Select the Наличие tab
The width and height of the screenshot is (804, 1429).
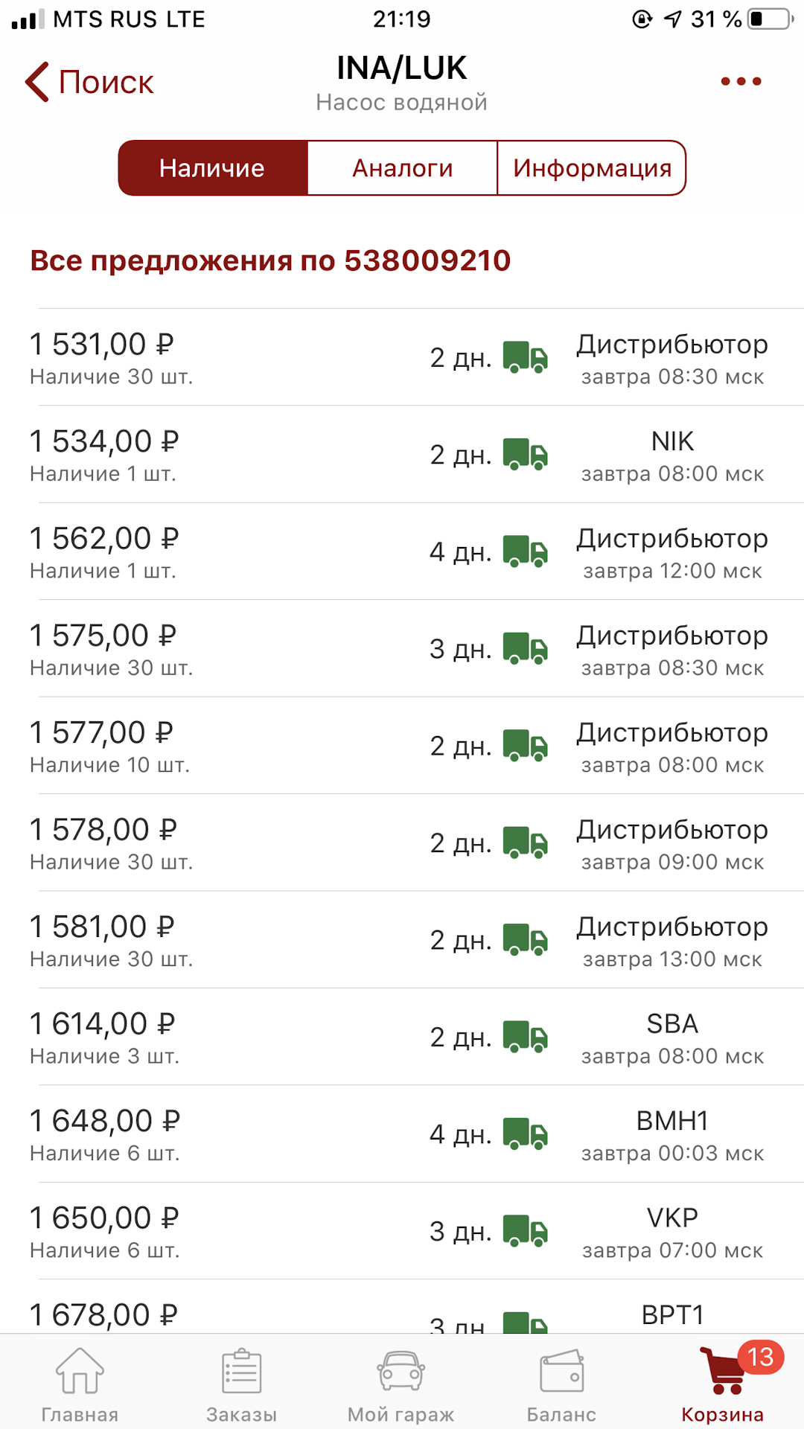coord(212,168)
